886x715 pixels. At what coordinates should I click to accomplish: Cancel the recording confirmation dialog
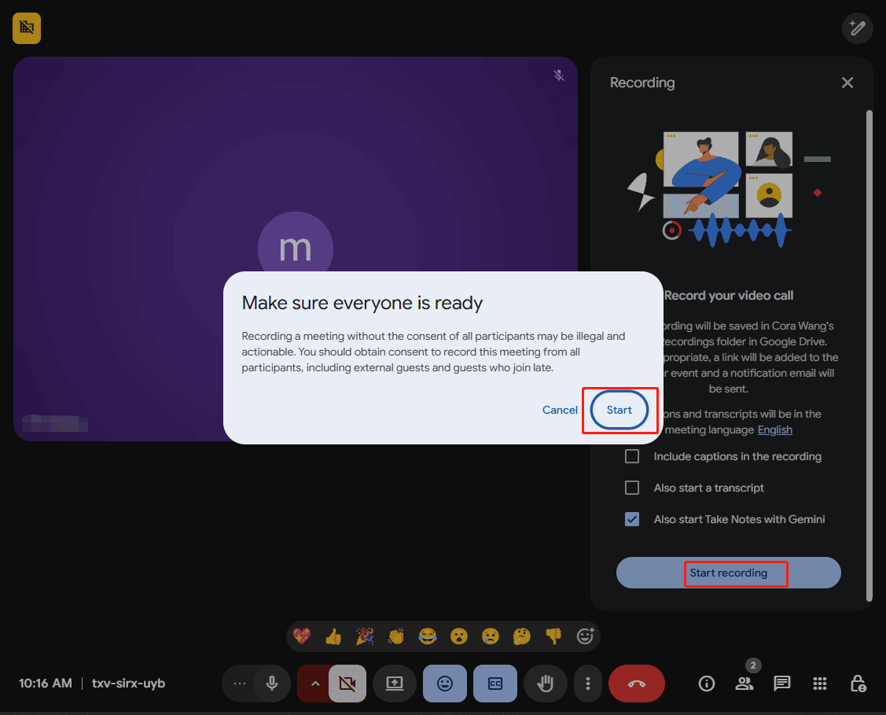pos(560,410)
